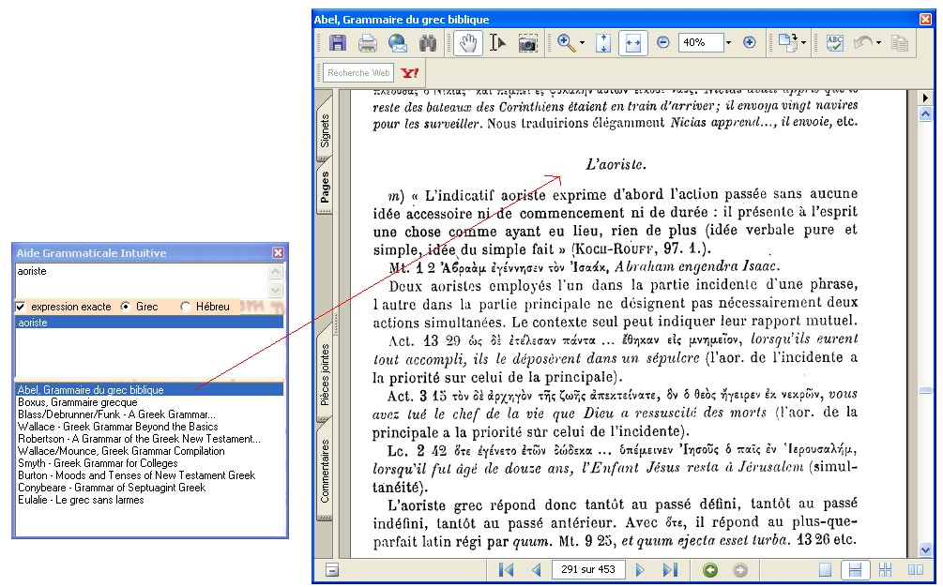
Task: Close the Abel, Grammaire du grec biblique window
Action: [x=925, y=20]
